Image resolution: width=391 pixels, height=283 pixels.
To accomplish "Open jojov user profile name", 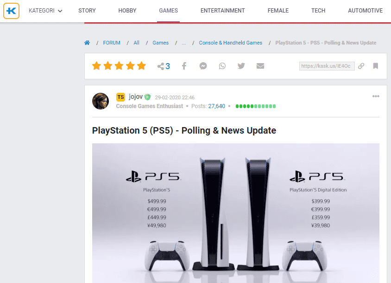I will coord(136,96).
